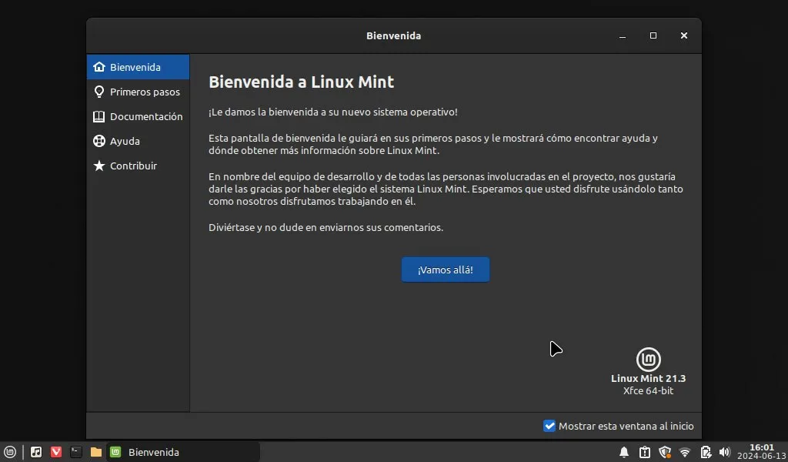The image size is (788, 462).
Task: Click the ¡Vamos allá! button
Action: (x=446, y=270)
